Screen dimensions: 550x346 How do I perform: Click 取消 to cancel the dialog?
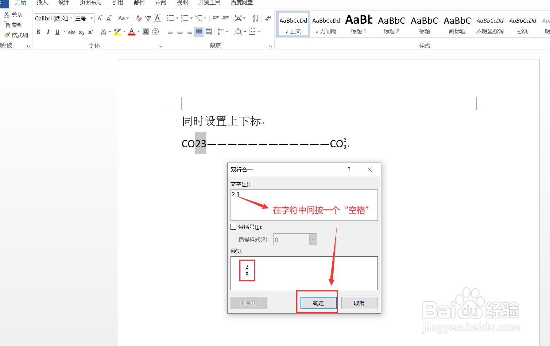tap(359, 303)
